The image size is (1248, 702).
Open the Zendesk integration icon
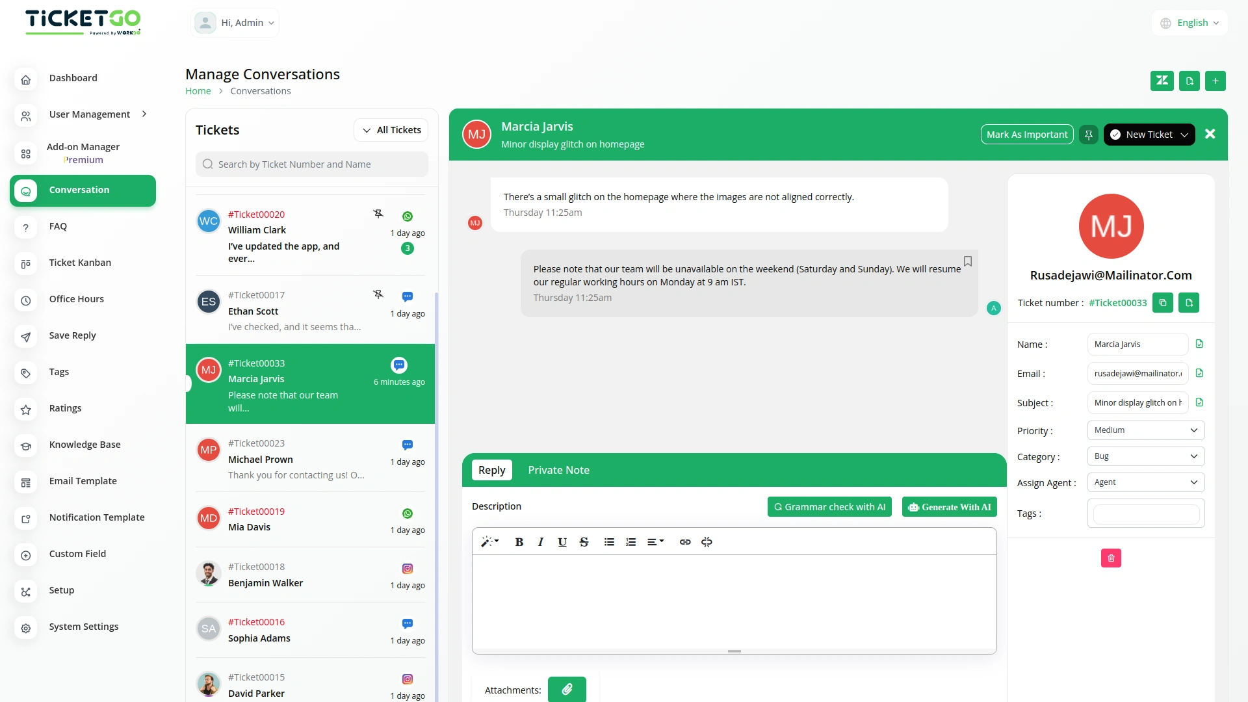1162,81
